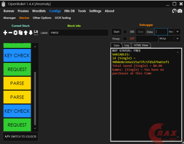Save the config with floppy disk icon

click(36, 33)
